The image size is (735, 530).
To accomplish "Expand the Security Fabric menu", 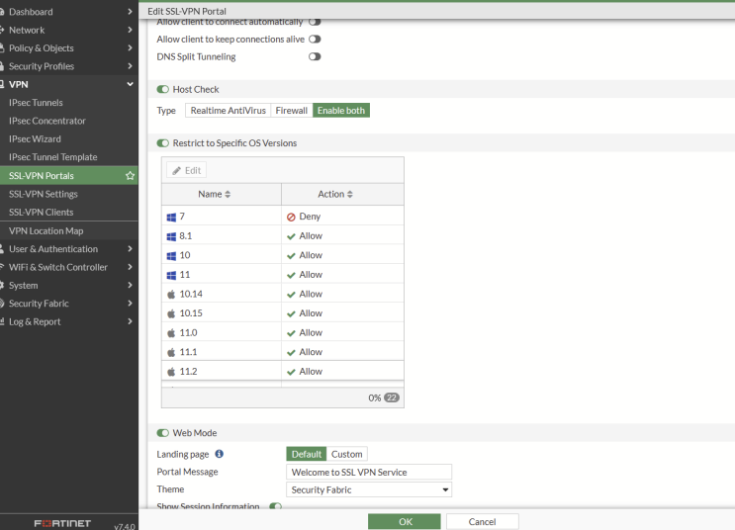I will tap(130, 304).
